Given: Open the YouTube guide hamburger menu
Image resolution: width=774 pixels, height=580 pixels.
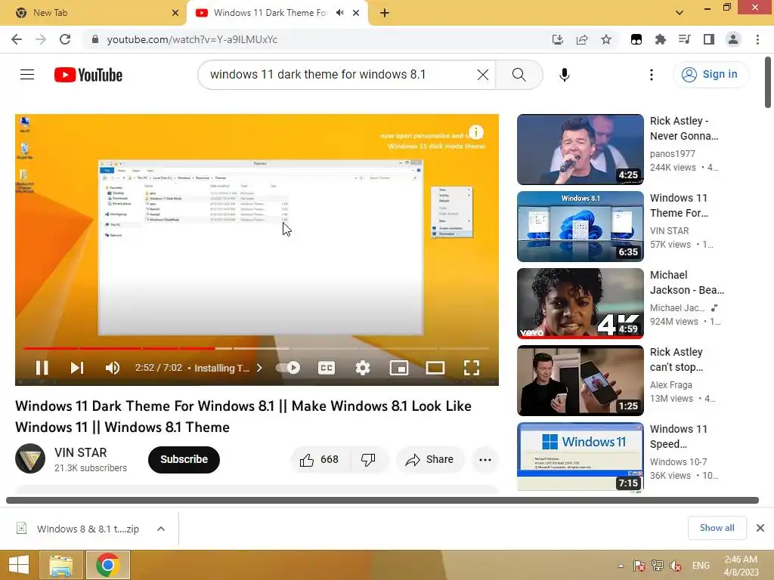Looking at the screenshot, I should tap(27, 75).
